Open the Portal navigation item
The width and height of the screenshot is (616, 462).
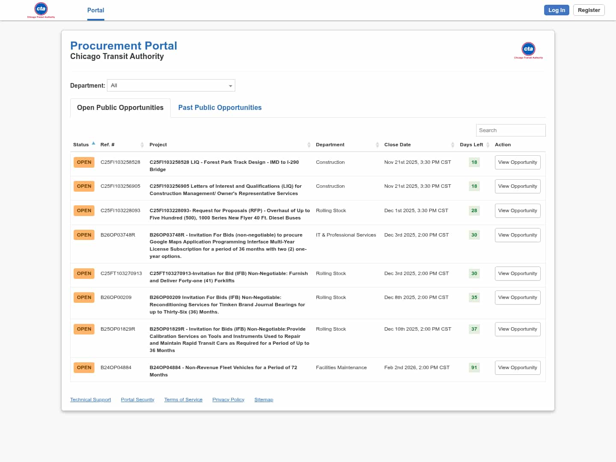pos(96,10)
